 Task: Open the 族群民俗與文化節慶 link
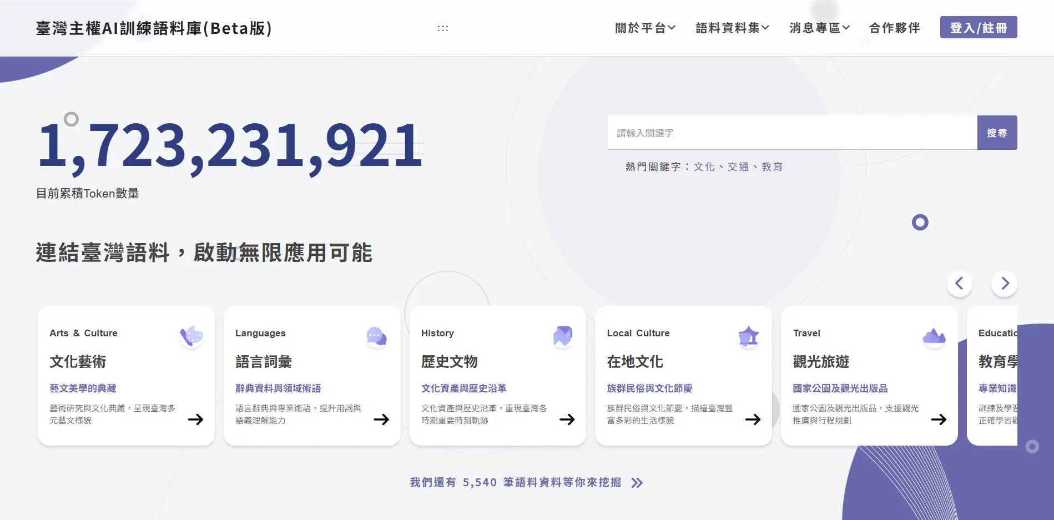650,388
